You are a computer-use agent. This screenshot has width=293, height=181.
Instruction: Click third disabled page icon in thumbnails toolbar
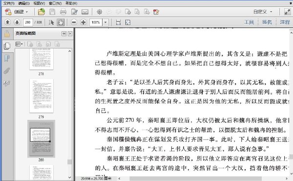[48, 44]
